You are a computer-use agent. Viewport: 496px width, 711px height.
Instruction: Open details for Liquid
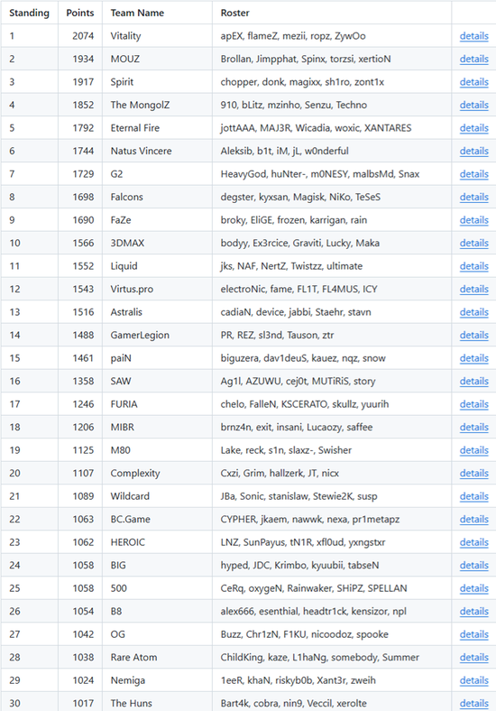tap(473, 266)
